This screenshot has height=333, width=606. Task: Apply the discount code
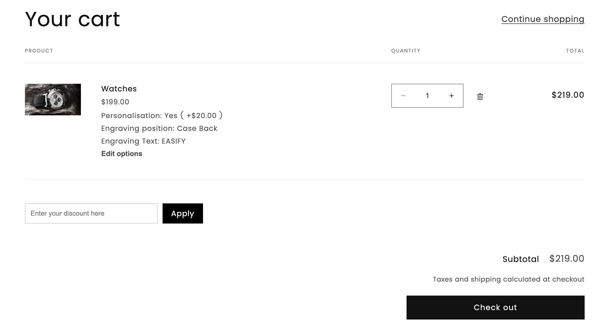click(183, 213)
